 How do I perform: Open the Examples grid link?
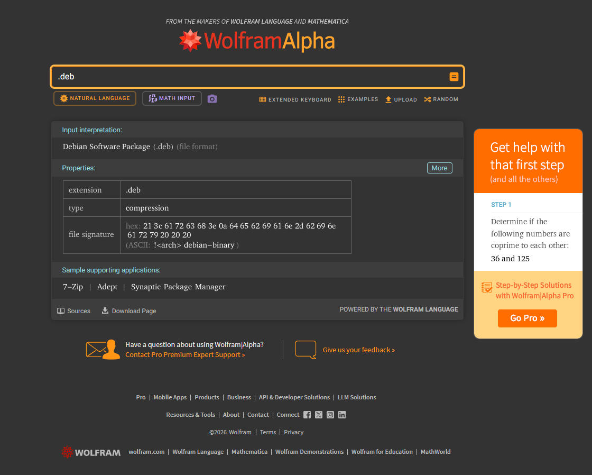click(358, 99)
